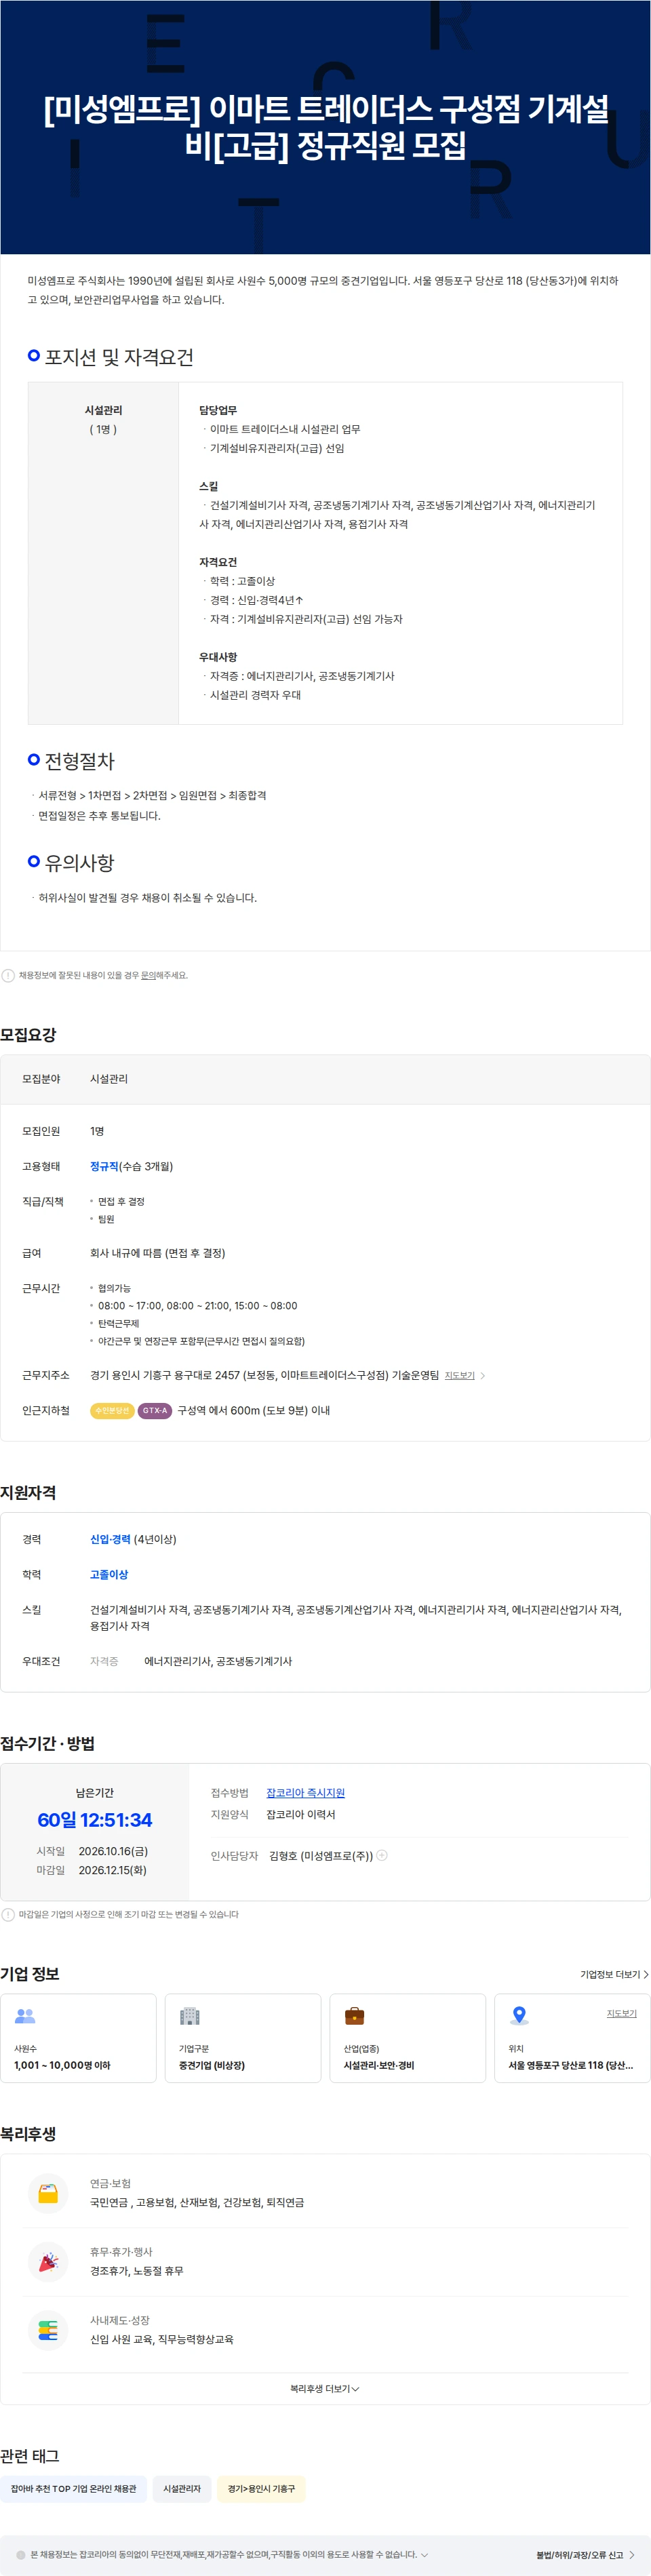This screenshot has height=2576, width=651.
Task: Expand contact details plus icon beside 김형호
Action: point(382,1855)
